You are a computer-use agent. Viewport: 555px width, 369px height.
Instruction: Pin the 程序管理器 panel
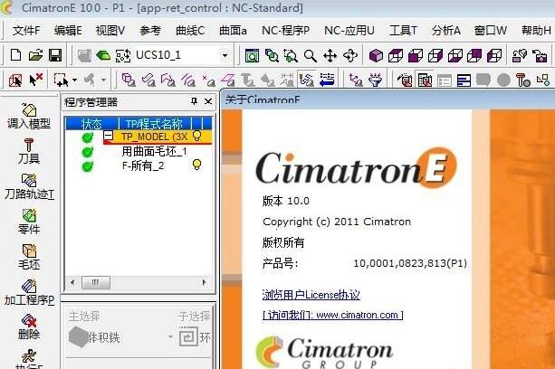[194, 102]
